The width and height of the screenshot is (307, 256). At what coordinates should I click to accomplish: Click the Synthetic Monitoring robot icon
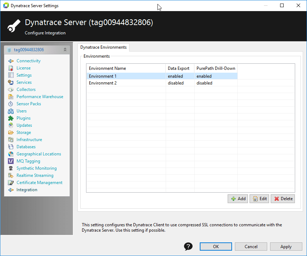(11, 168)
